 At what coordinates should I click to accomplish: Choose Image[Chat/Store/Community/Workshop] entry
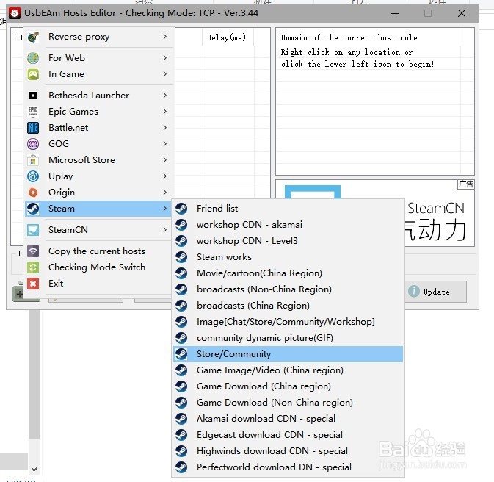pos(288,322)
